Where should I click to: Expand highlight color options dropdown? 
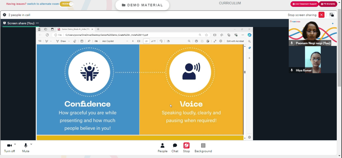click(51, 41)
